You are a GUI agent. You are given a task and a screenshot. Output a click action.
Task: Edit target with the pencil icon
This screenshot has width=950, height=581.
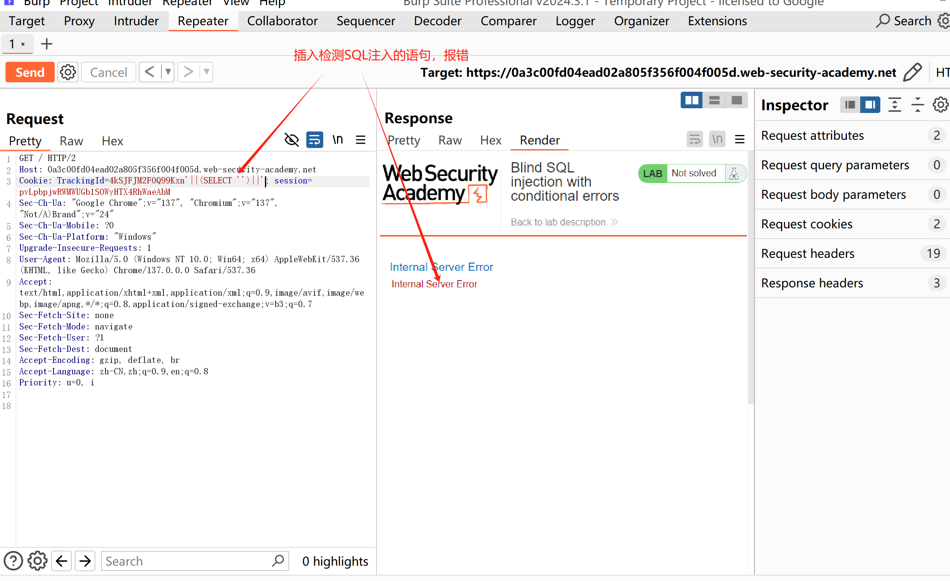tap(912, 72)
